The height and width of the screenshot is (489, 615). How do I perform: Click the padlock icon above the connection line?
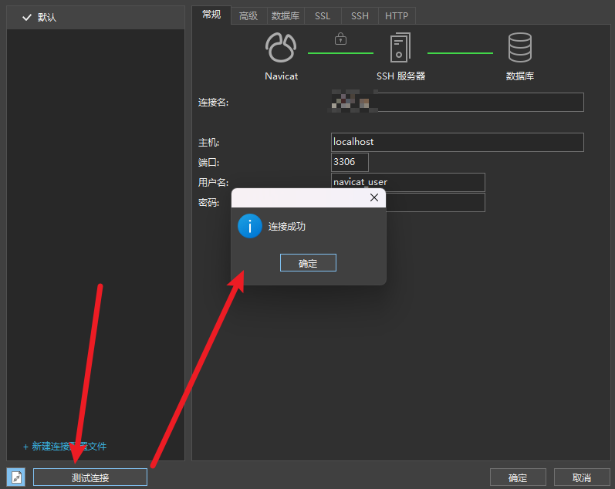point(340,39)
